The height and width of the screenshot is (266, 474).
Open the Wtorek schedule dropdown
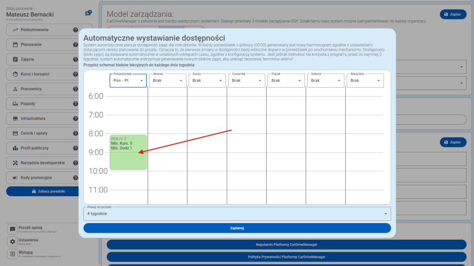pyautogui.click(x=168, y=80)
